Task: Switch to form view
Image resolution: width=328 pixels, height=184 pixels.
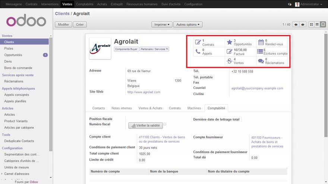Action: pos(323,25)
